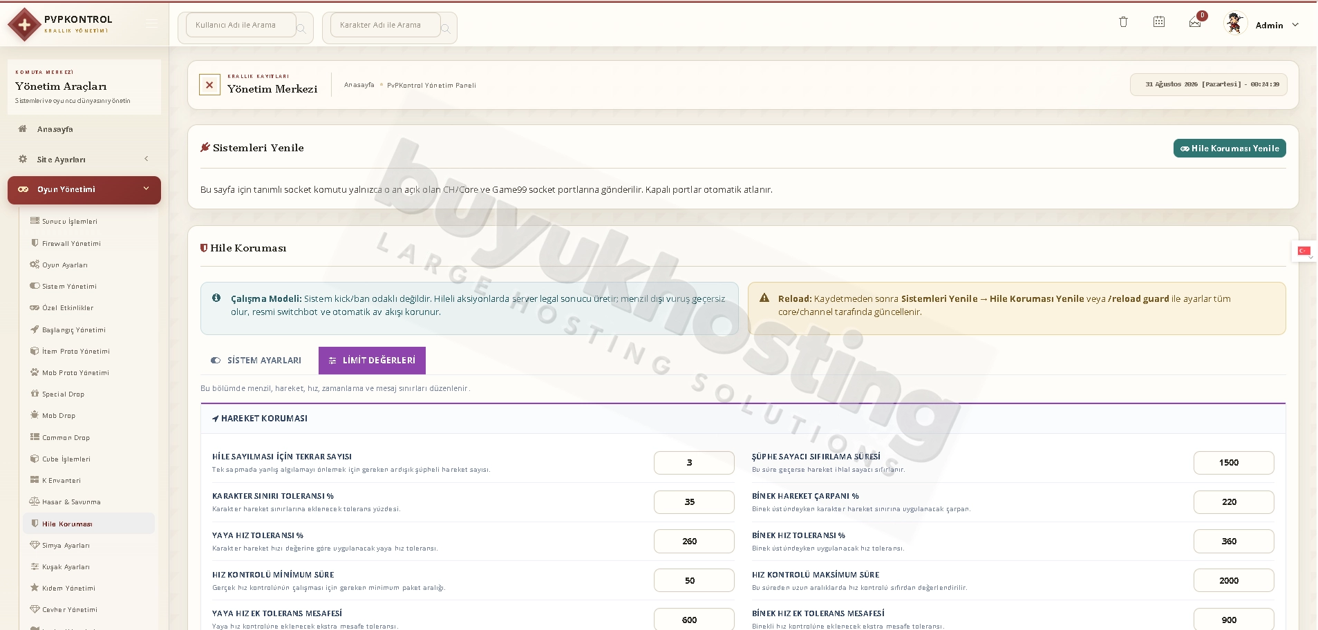Open the Admin user dropdown
1318x630 pixels.
(1278, 25)
